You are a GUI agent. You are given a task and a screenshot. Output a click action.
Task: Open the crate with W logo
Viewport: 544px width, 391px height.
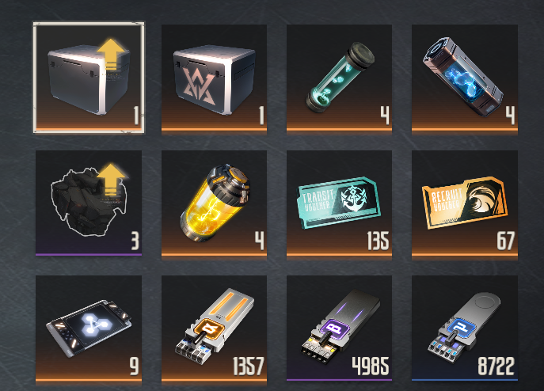(214, 78)
